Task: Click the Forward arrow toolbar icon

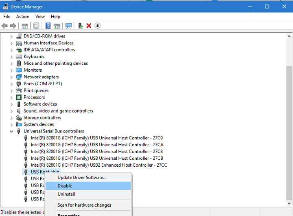Action: pos(13,26)
